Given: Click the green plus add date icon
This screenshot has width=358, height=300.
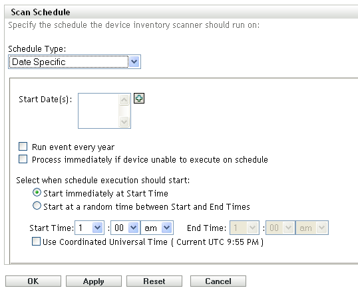Looking at the screenshot, I should (x=139, y=98).
